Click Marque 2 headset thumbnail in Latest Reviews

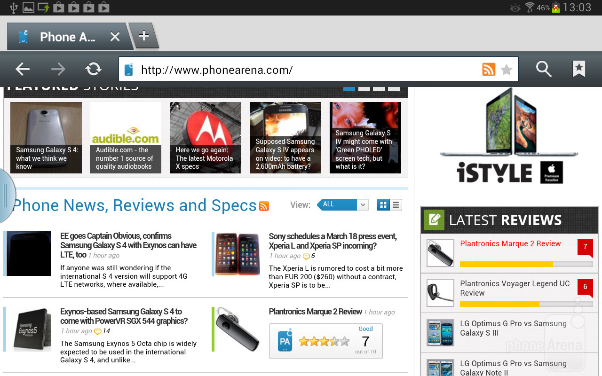440,253
